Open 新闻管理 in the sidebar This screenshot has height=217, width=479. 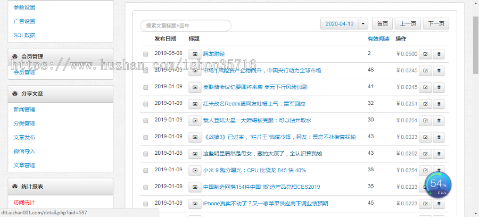tap(24, 110)
